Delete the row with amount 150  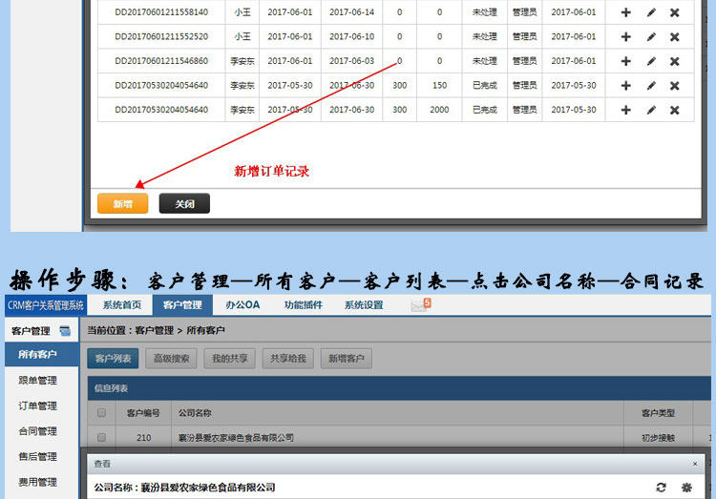[x=674, y=86]
